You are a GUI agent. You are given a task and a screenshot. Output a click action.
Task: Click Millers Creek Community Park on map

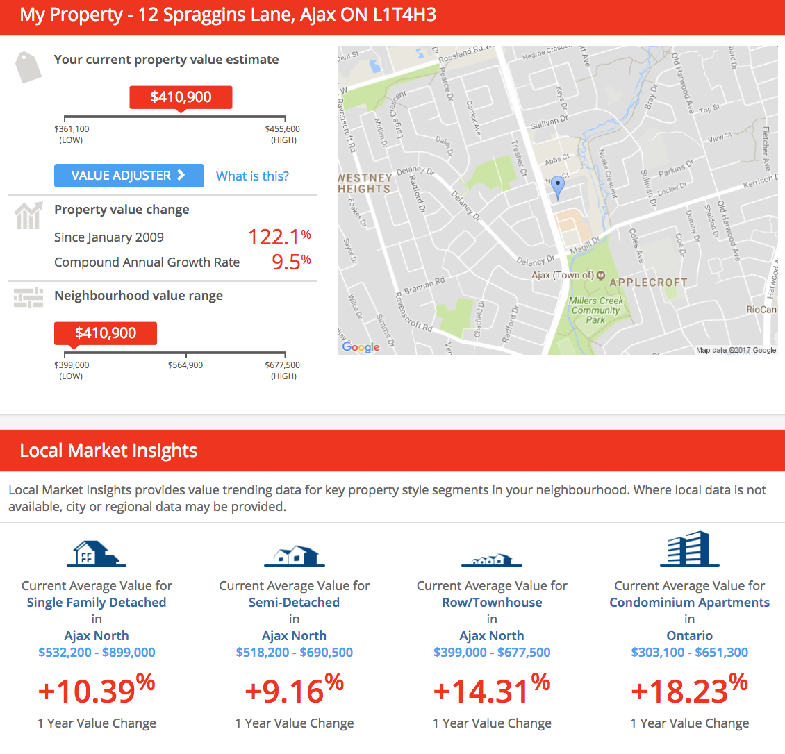596,310
